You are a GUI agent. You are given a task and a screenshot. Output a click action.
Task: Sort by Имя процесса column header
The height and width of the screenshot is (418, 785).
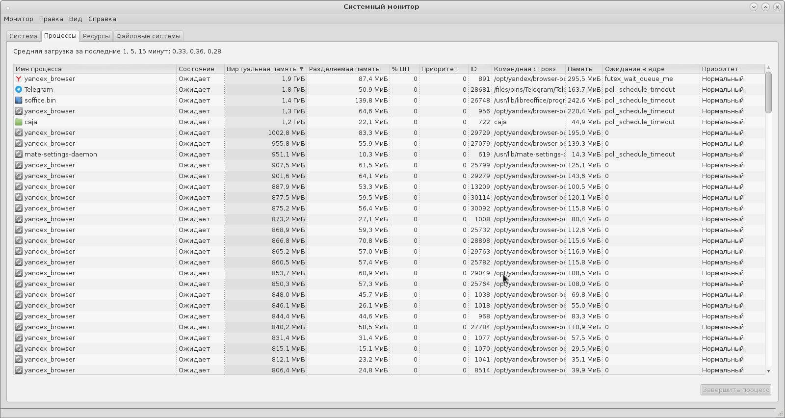click(x=95, y=69)
